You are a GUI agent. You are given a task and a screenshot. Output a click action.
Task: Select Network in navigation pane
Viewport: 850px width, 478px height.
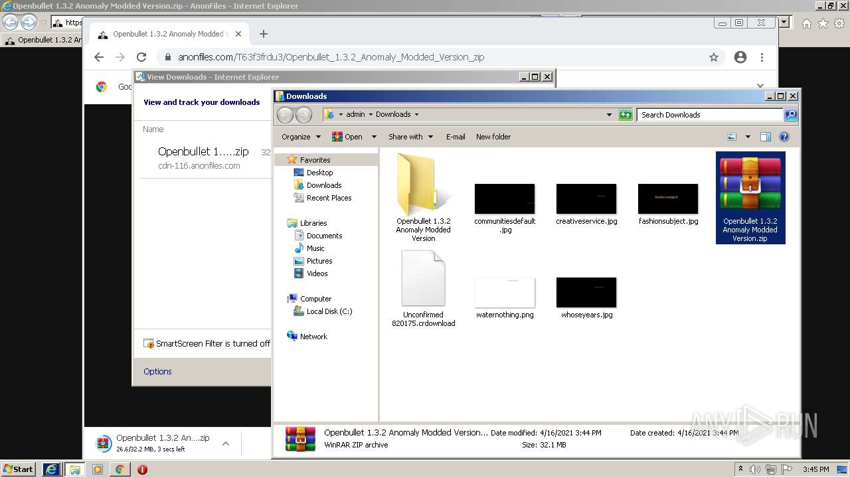313,337
